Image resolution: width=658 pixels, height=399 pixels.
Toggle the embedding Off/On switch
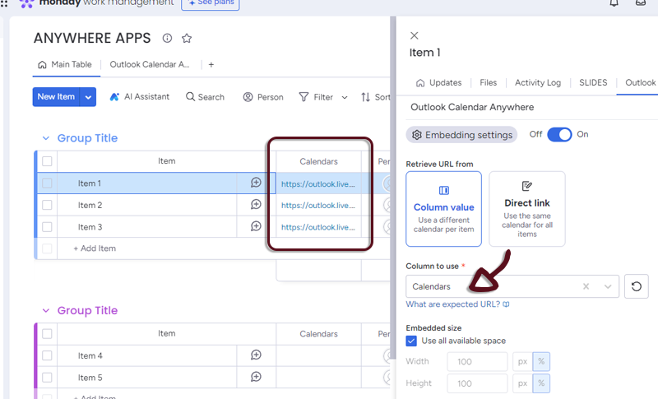[x=559, y=134]
